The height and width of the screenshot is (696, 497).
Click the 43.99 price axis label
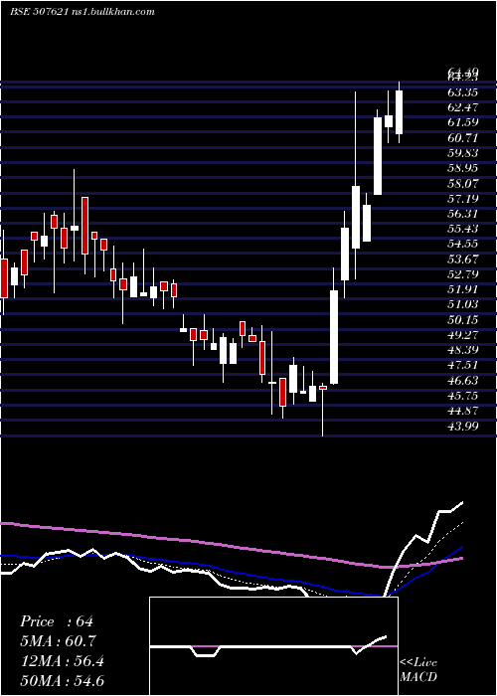[x=462, y=427]
